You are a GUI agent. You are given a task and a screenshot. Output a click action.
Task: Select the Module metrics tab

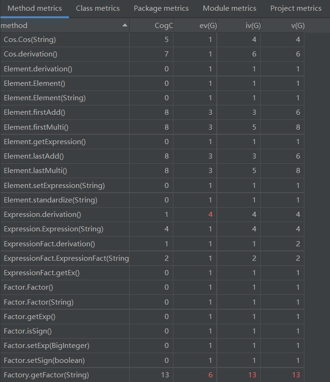point(229,8)
